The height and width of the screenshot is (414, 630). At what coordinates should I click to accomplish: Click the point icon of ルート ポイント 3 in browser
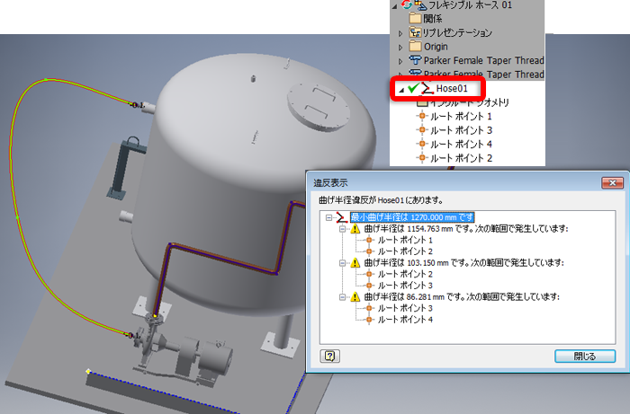422,130
